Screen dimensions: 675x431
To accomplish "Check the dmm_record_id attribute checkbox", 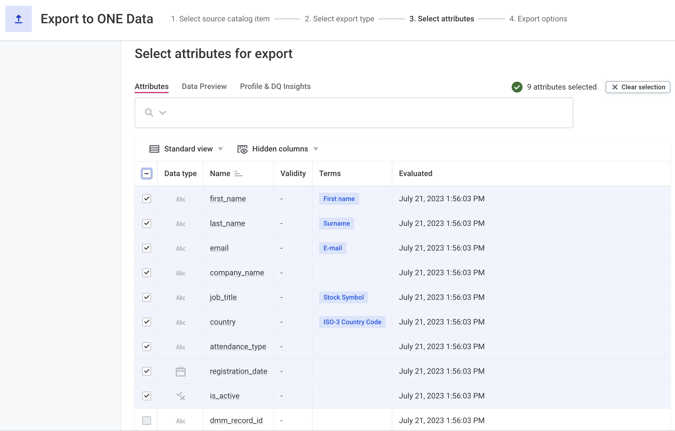I will [x=147, y=420].
